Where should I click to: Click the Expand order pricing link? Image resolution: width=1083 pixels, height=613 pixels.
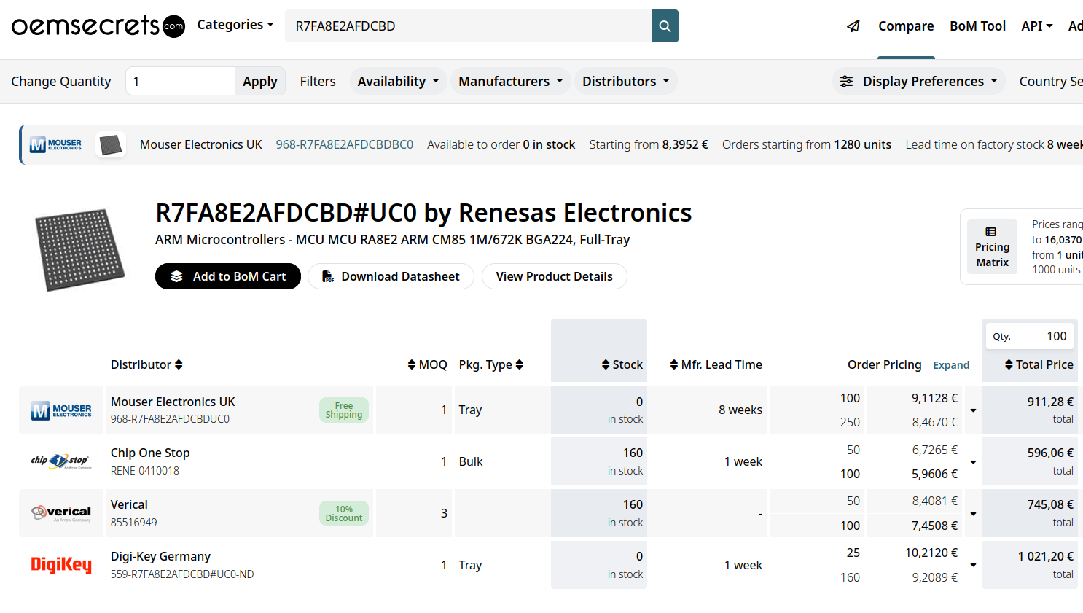[x=951, y=365]
